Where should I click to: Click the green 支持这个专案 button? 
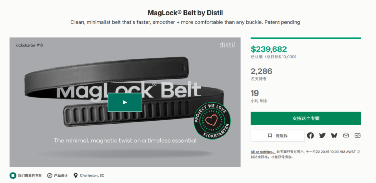(306, 118)
